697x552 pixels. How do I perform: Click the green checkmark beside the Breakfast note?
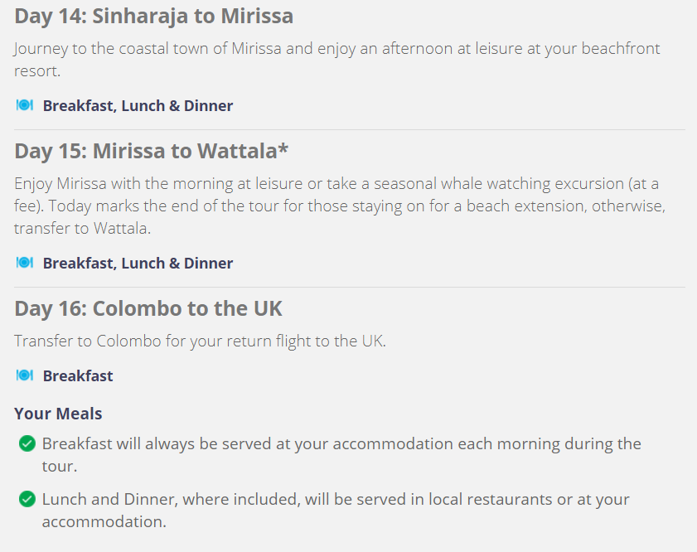27,443
